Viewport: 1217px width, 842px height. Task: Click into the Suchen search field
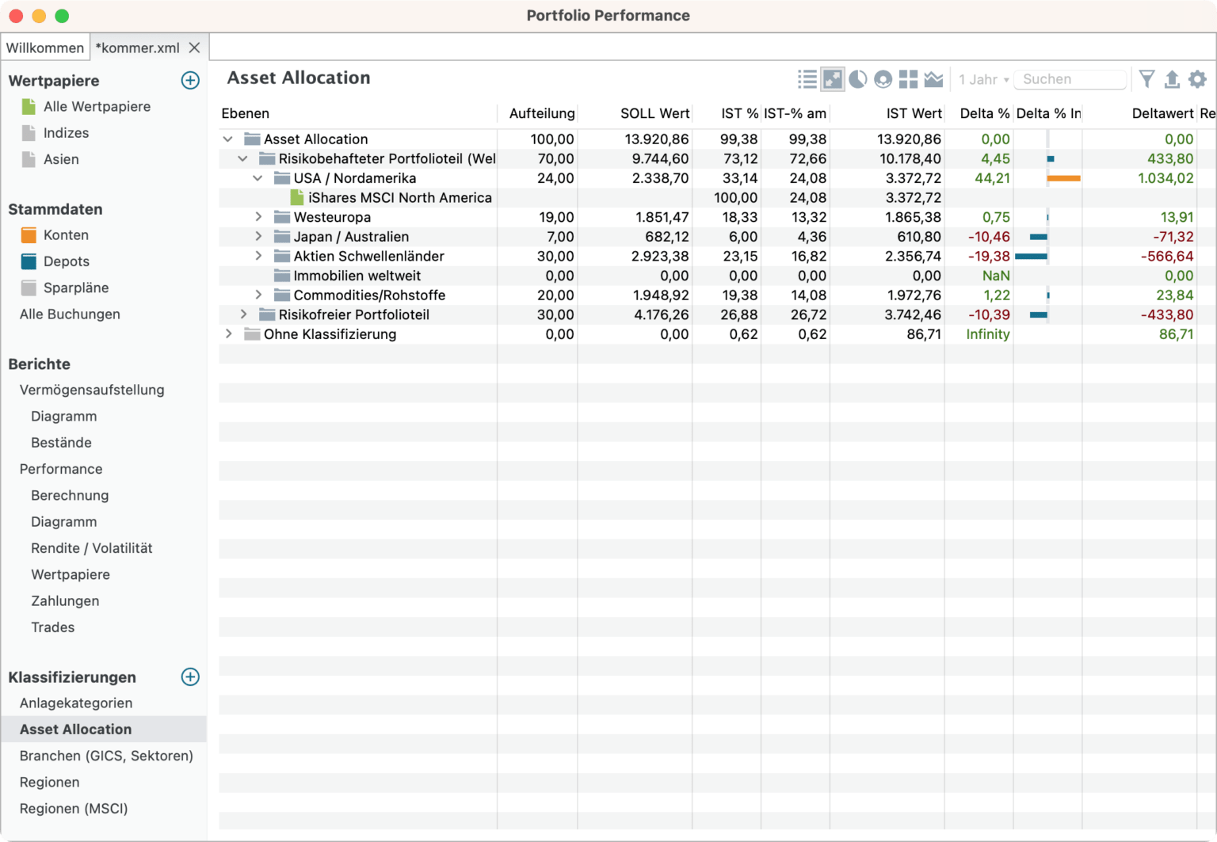(1070, 79)
